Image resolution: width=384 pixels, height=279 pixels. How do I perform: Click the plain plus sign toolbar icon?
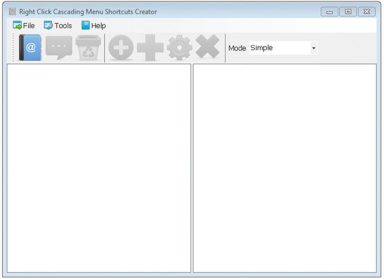pyautogui.click(x=150, y=47)
